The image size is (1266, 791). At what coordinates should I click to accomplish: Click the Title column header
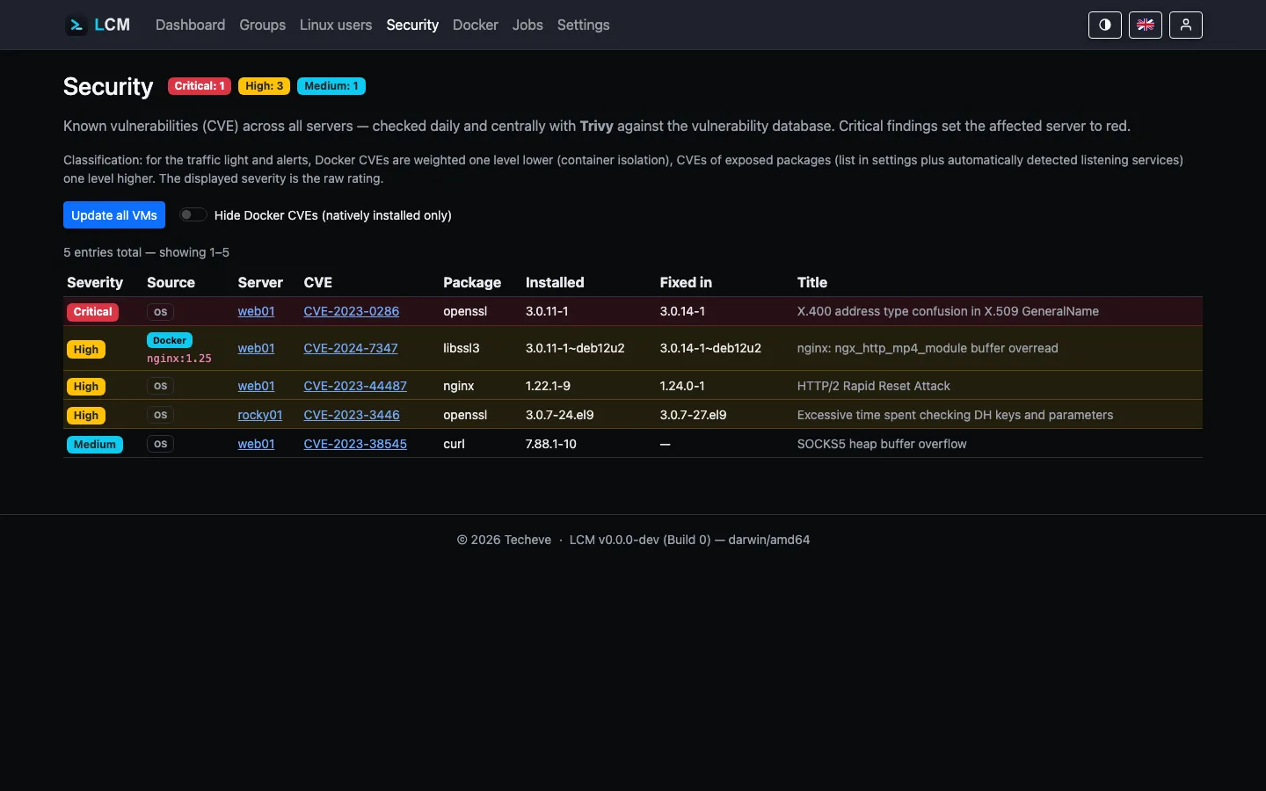812,282
